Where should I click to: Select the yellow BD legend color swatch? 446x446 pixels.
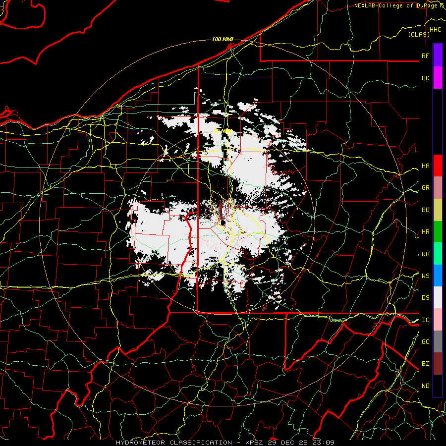438,210
